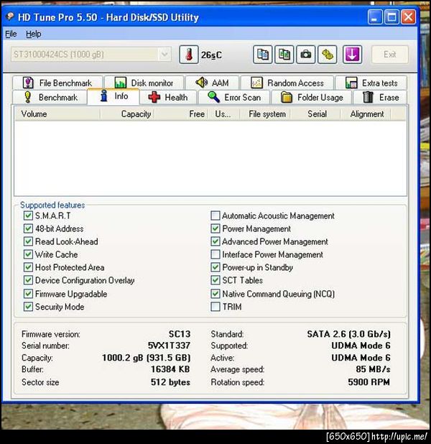Click the purple download arrow icon
The width and height of the screenshot is (431, 444).
pyautogui.click(x=352, y=55)
